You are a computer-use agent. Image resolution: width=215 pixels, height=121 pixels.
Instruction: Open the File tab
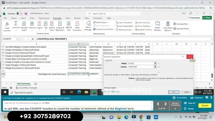point(5,18)
